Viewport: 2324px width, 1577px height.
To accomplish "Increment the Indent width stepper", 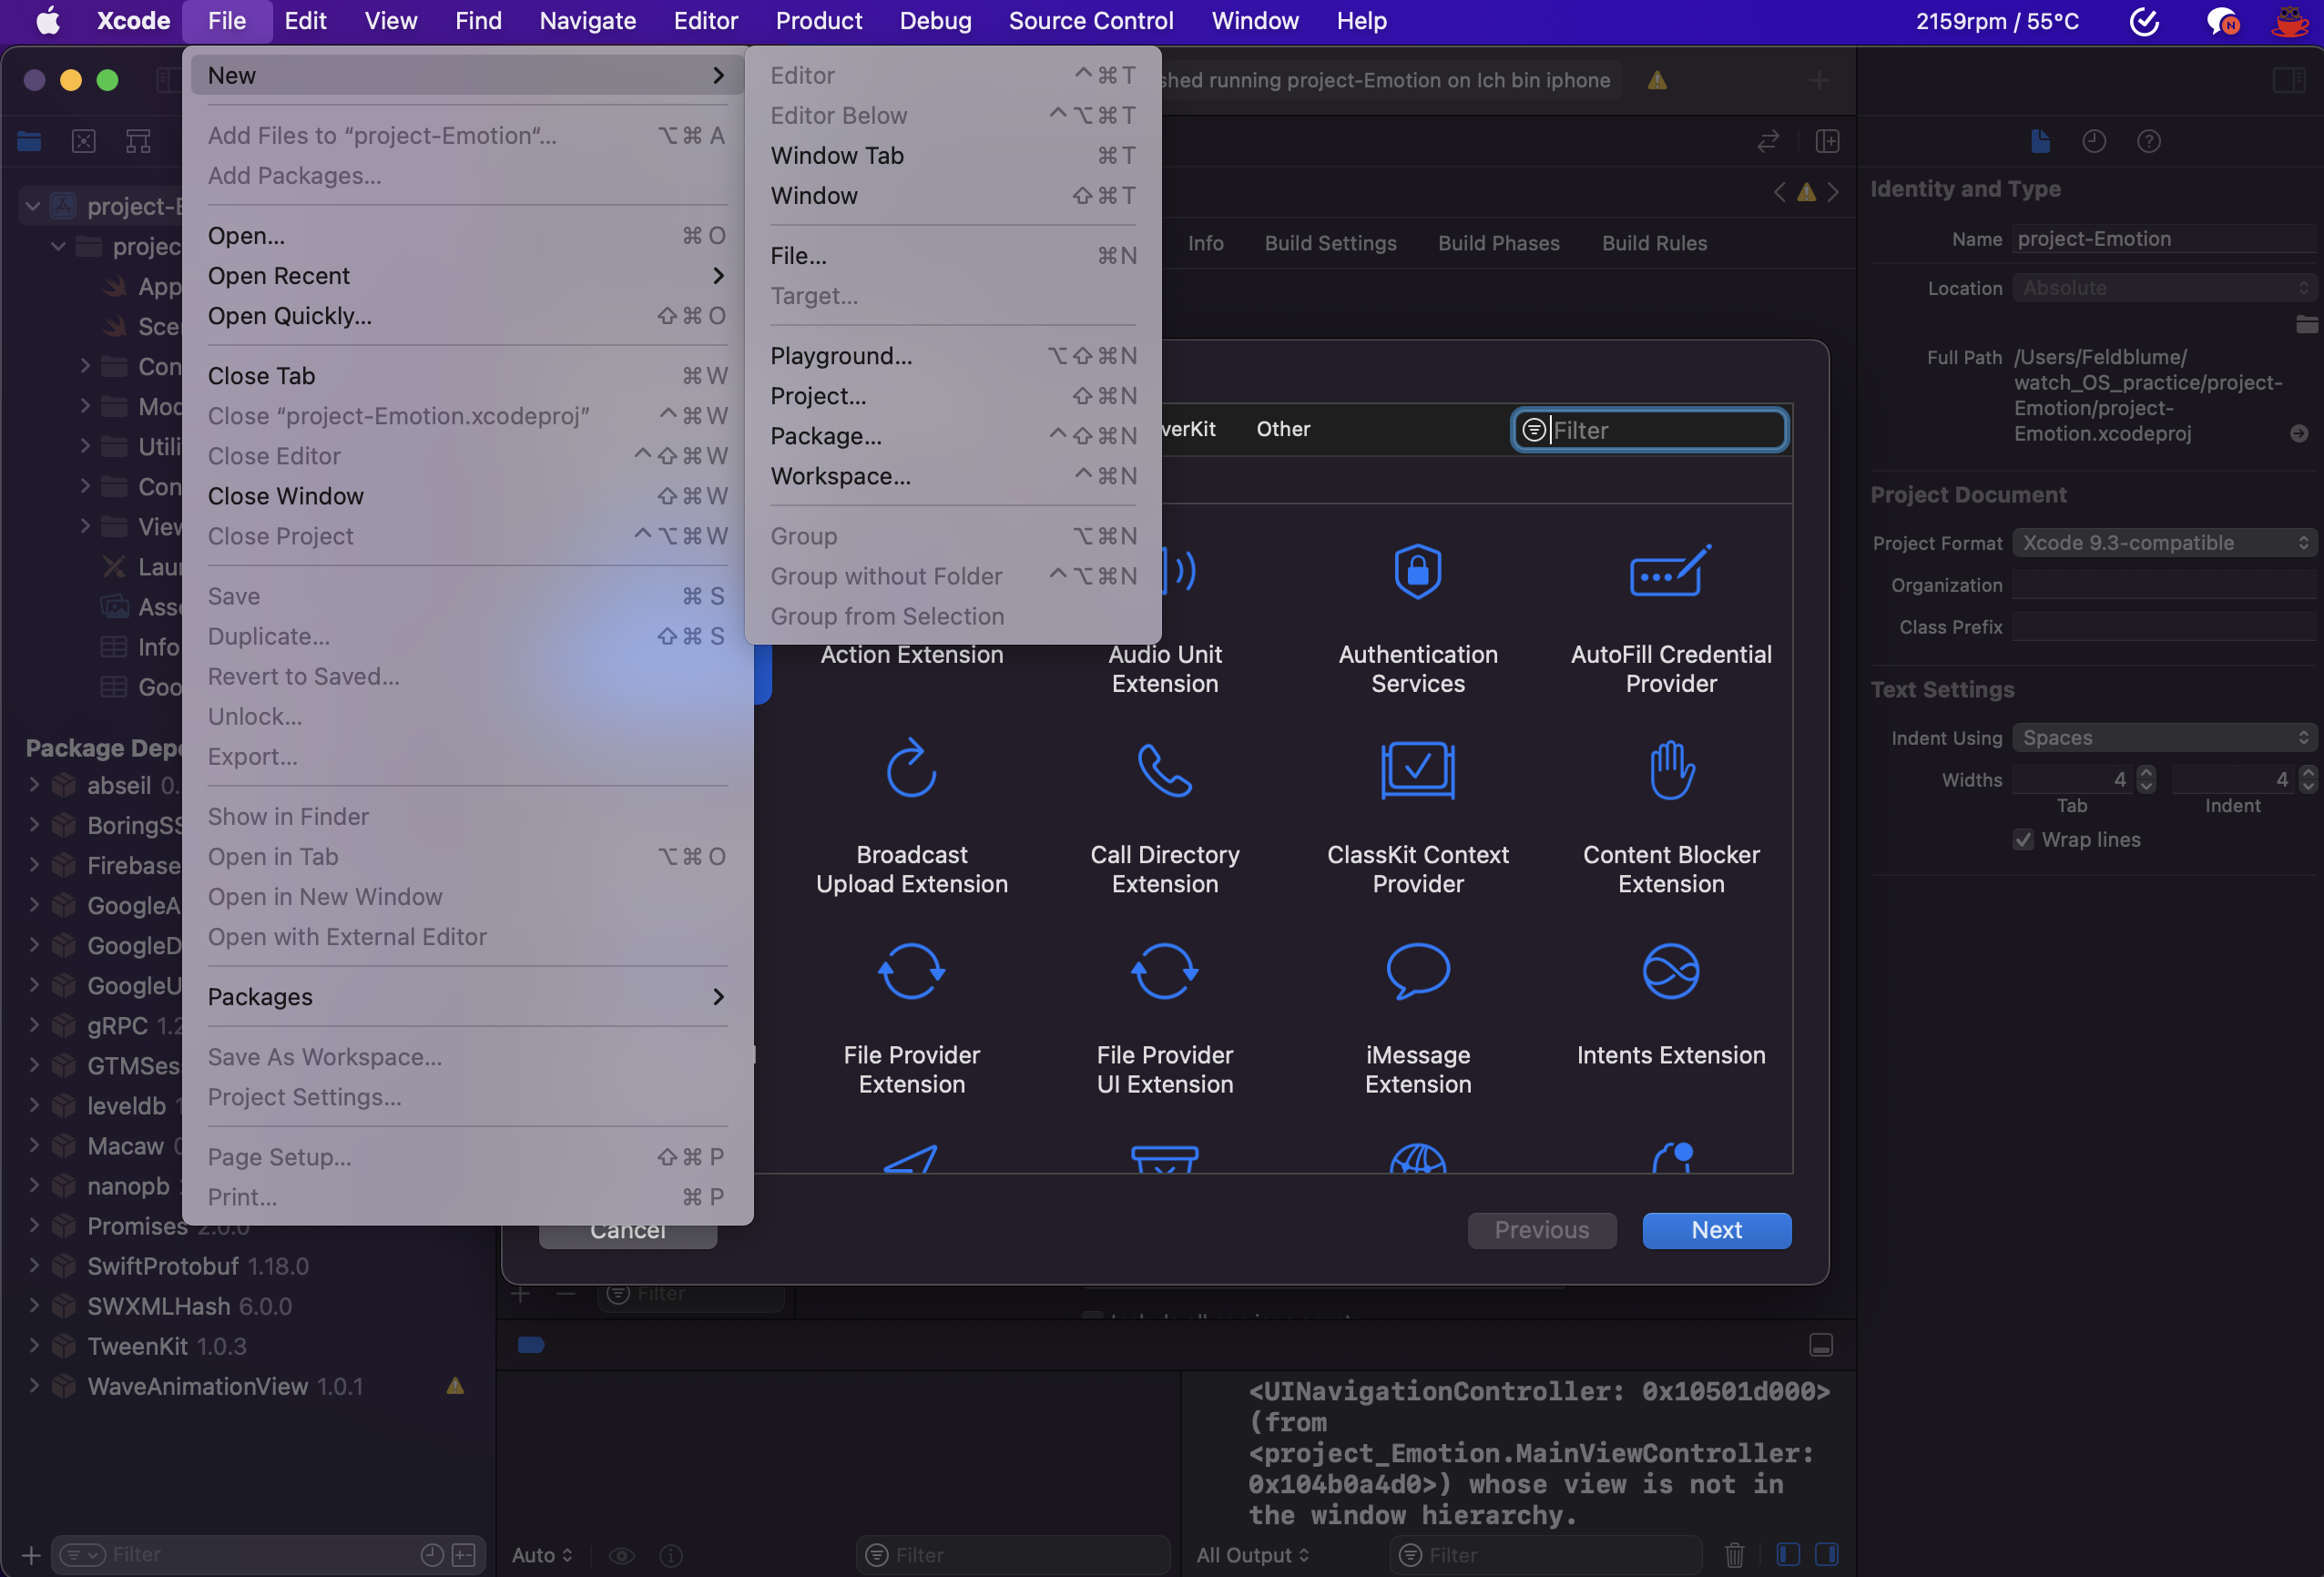I will pyautogui.click(x=2307, y=772).
